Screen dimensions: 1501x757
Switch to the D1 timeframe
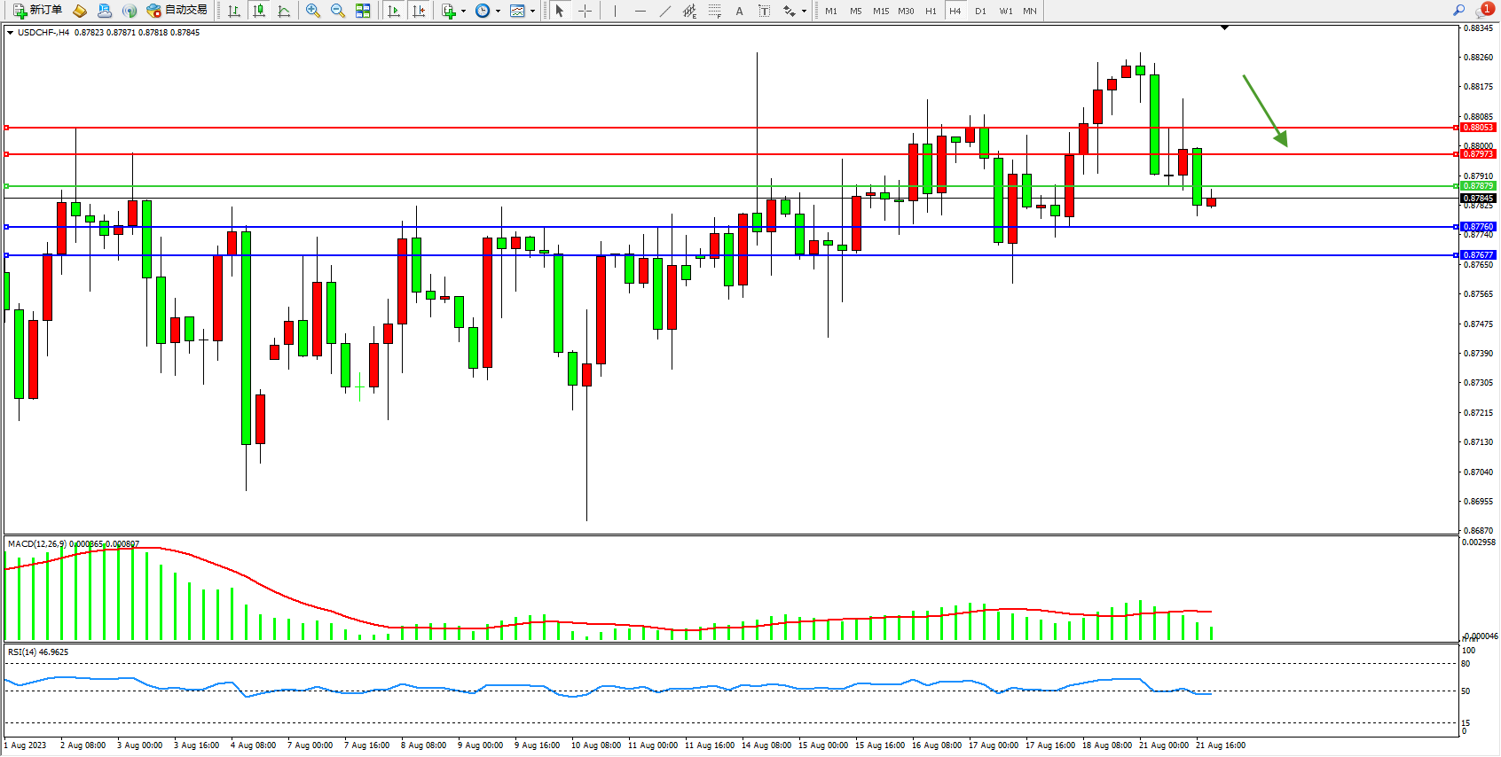[980, 11]
